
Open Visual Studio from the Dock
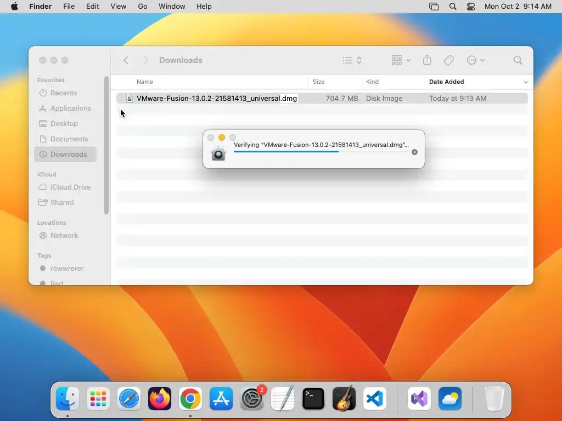[419, 399]
